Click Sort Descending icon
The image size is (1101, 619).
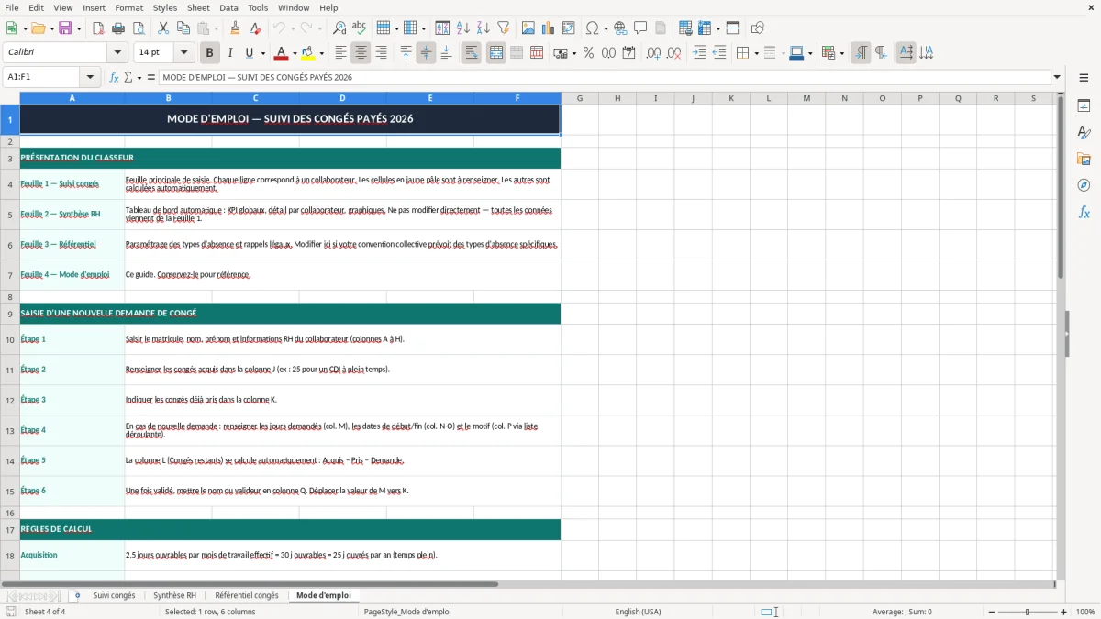(x=483, y=28)
